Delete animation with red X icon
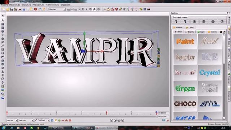231x130 pixels. (x=70, y=120)
